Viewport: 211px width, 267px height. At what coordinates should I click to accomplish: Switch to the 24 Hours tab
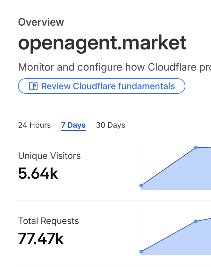coord(34,125)
